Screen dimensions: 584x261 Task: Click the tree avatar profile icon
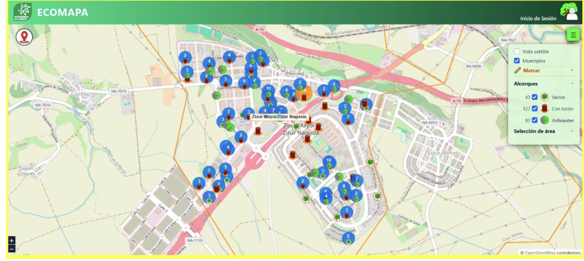click(568, 12)
